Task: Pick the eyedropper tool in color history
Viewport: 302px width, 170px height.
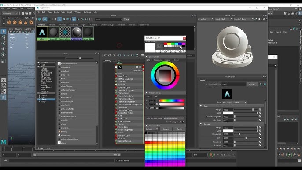Action: tap(159, 46)
